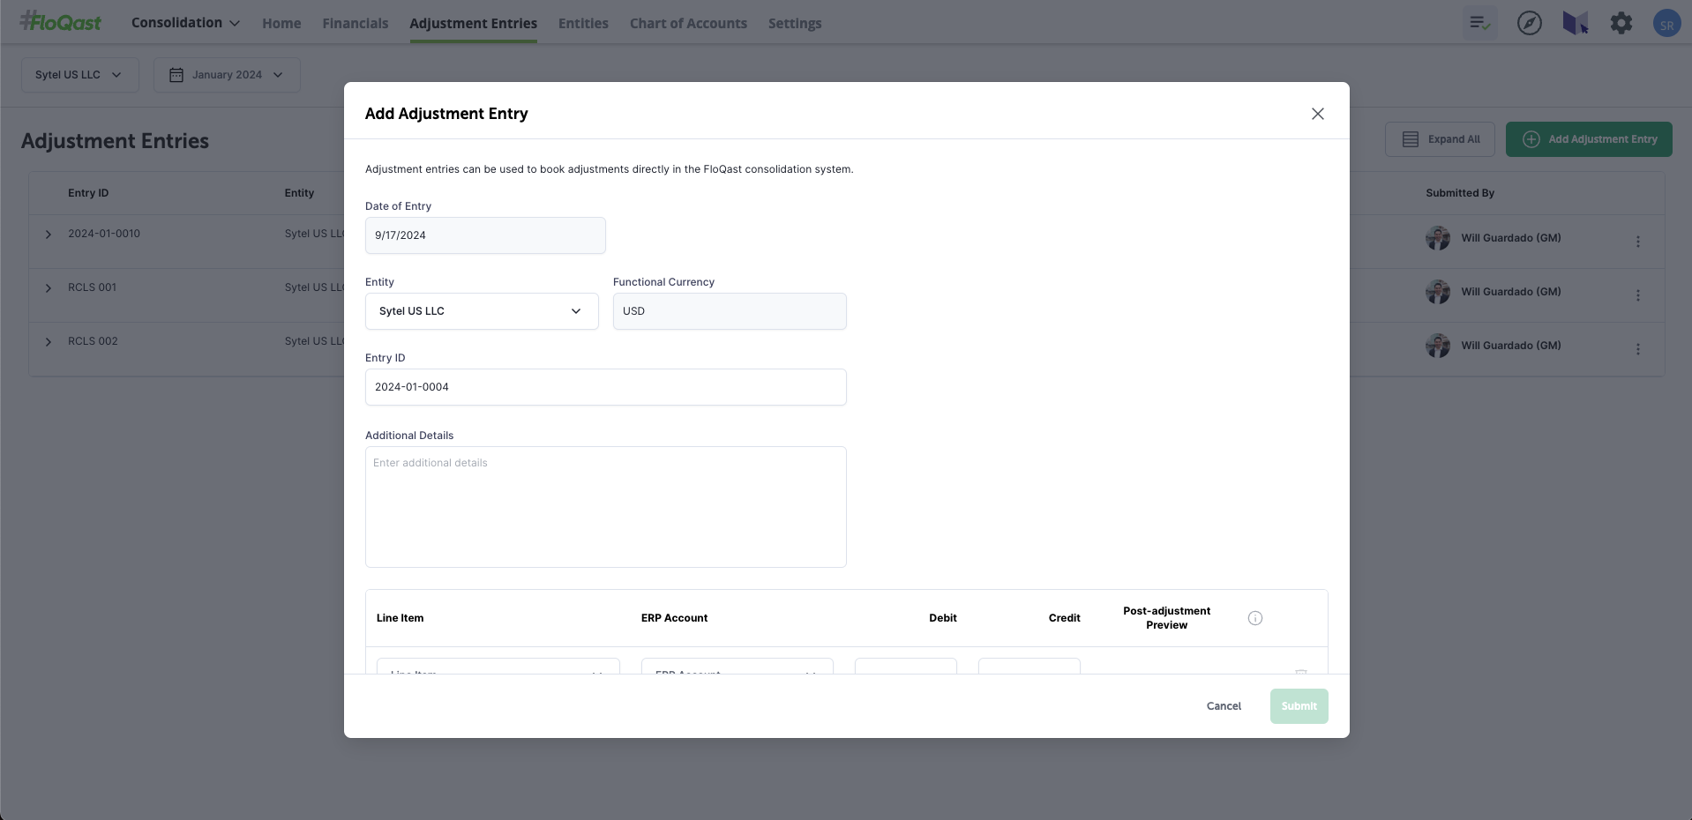Click the Debit column header
The height and width of the screenshot is (820, 1692).
[x=942, y=618]
